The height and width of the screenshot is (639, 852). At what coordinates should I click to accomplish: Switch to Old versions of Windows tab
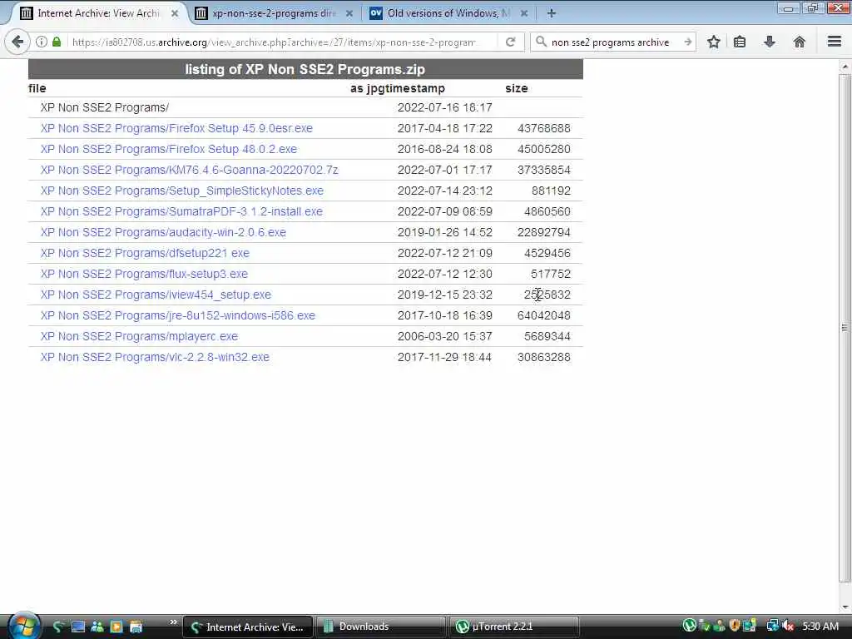(x=448, y=13)
